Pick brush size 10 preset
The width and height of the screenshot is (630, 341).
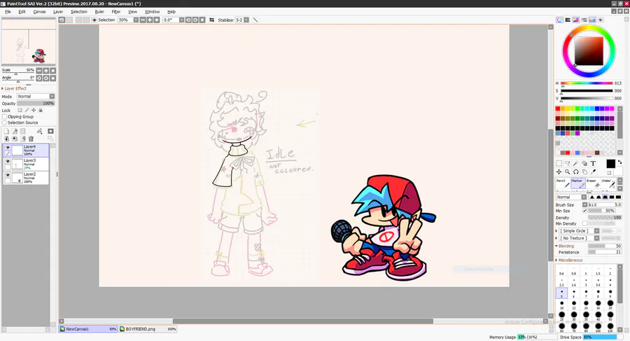[561, 305]
